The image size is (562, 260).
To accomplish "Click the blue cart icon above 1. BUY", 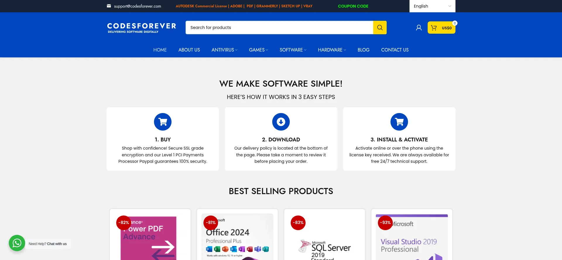I will click(x=163, y=122).
